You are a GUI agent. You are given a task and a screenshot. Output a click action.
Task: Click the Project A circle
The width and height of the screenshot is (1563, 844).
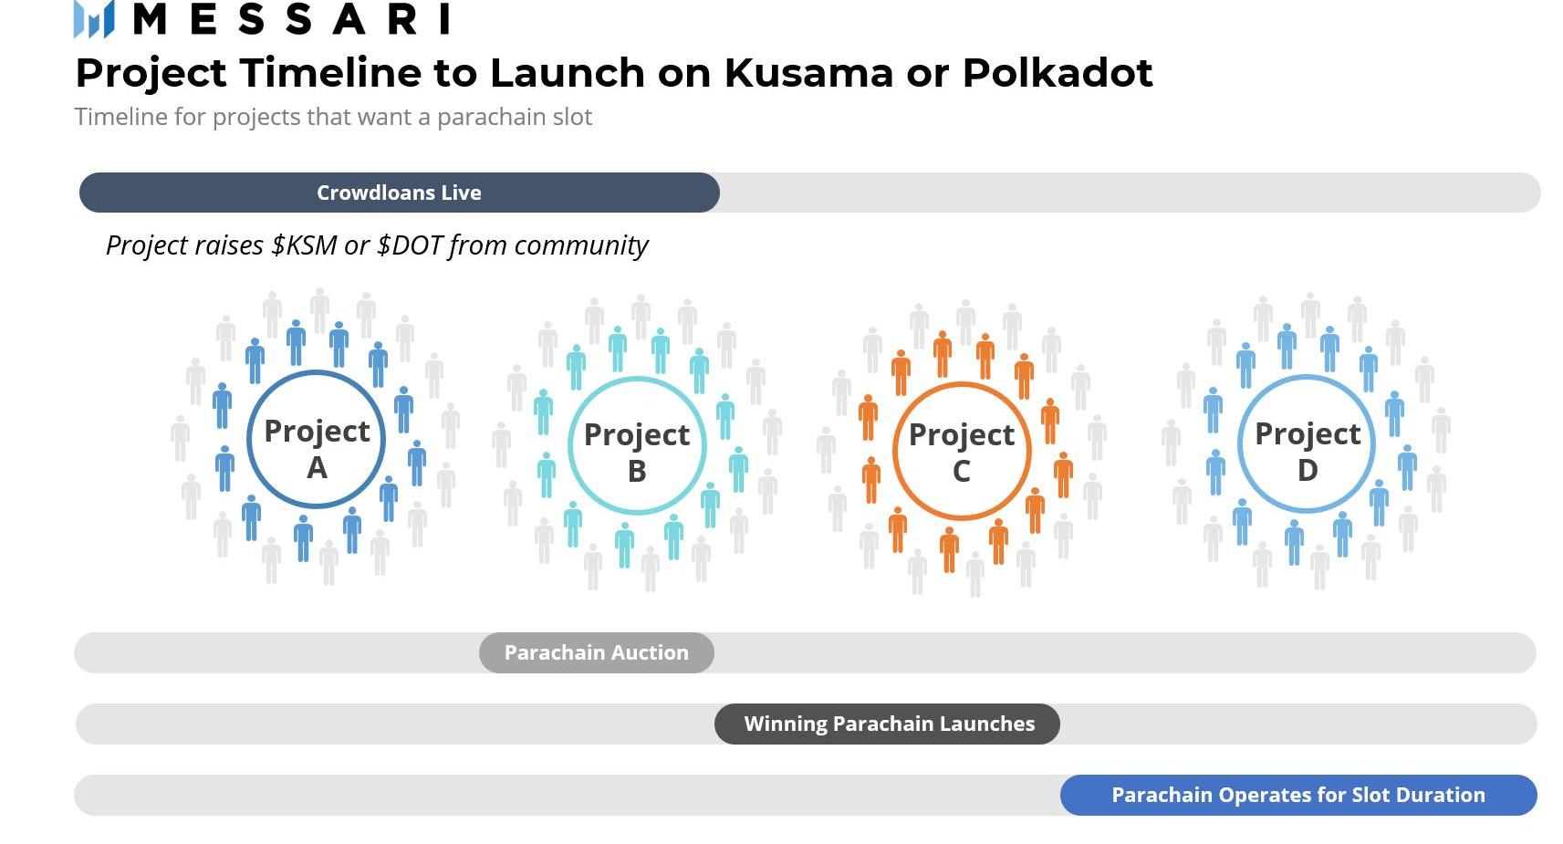coord(316,439)
